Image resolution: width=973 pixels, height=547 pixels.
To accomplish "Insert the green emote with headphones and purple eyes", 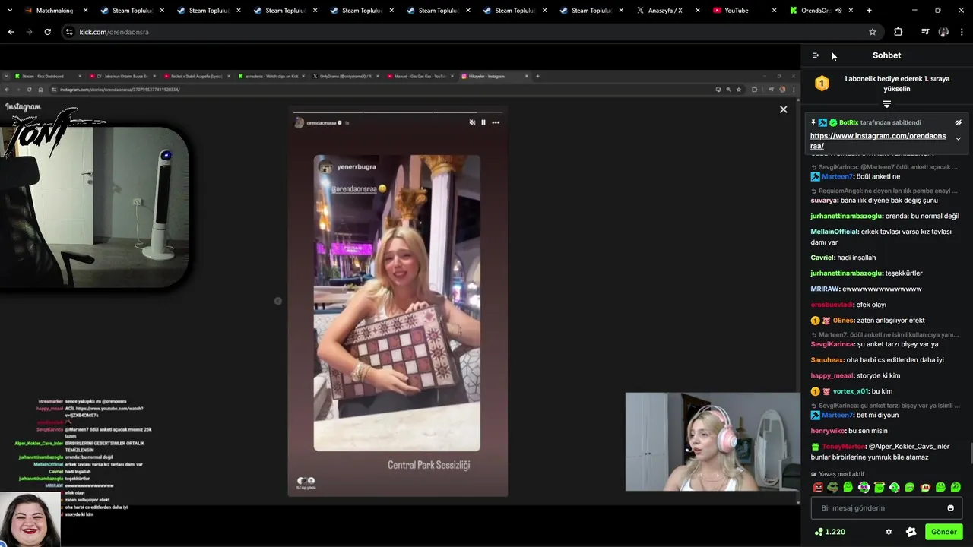I will tap(864, 487).
